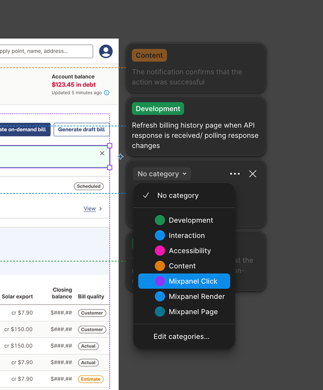Pick the pink Accessibility color swatch
Screen dimensions: 323x390
click(x=160, y=250)
